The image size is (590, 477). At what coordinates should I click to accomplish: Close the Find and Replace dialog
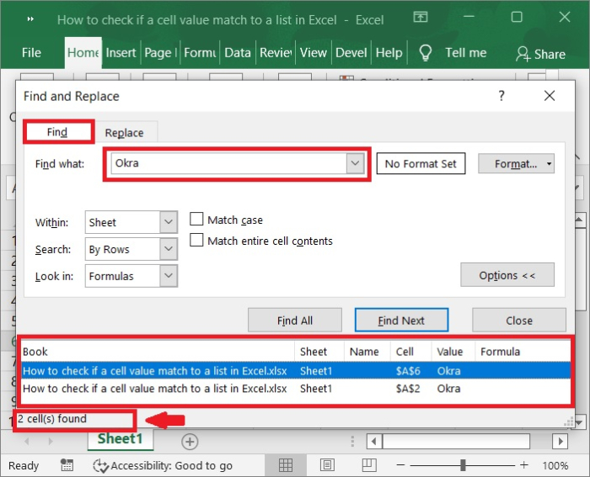pyautogui.click(x=550, y=96)
